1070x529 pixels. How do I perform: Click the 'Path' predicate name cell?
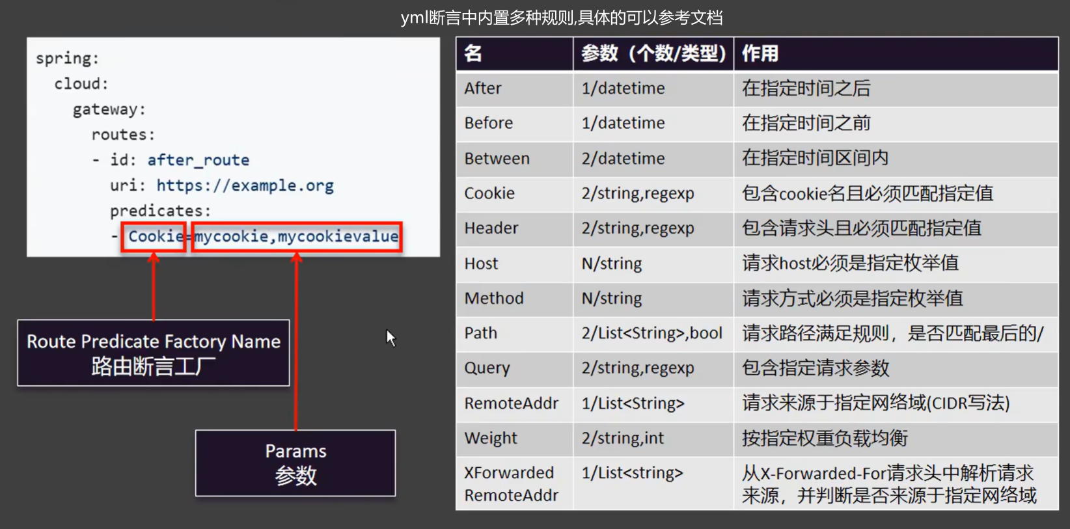(x=514, y=333)
